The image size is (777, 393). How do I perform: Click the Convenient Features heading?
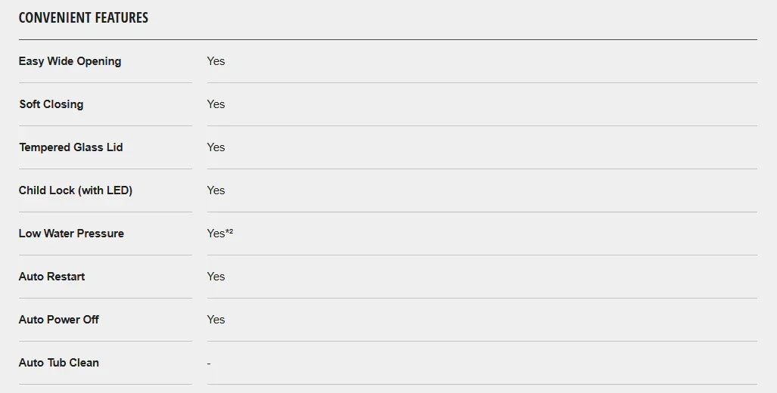[83, 17]
